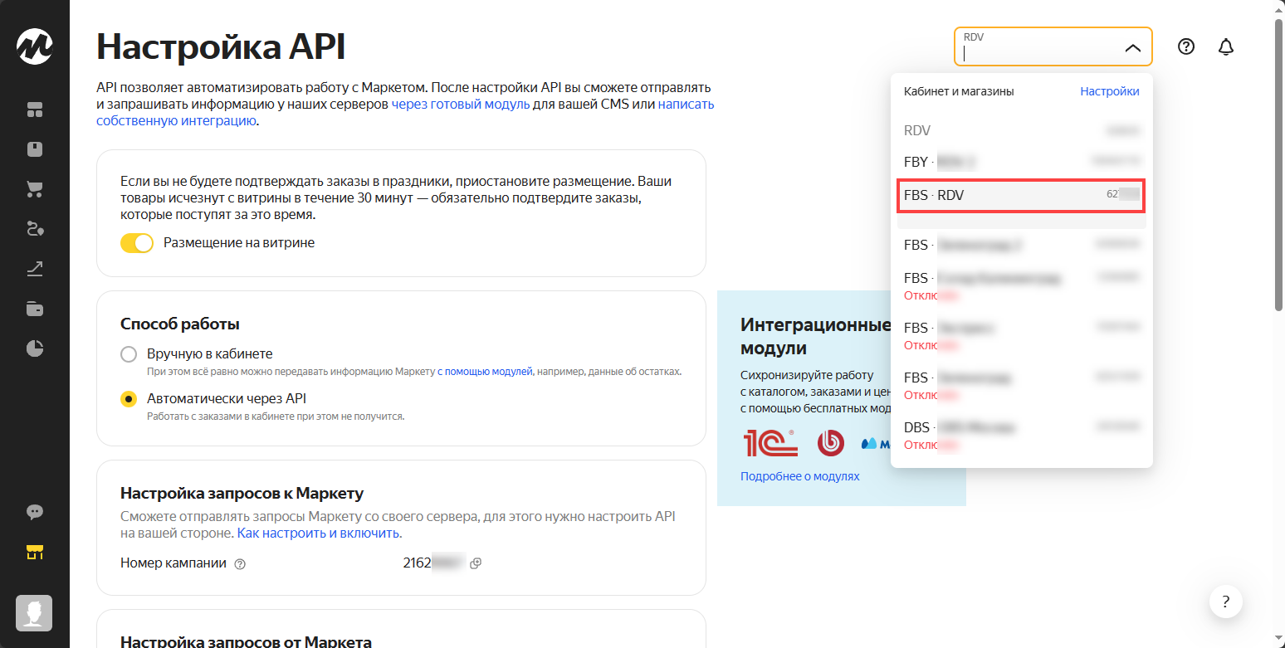Open the promotion growth-arrow icon in sidebar
The image size is (1285, 648).
(x=35, y=269)
